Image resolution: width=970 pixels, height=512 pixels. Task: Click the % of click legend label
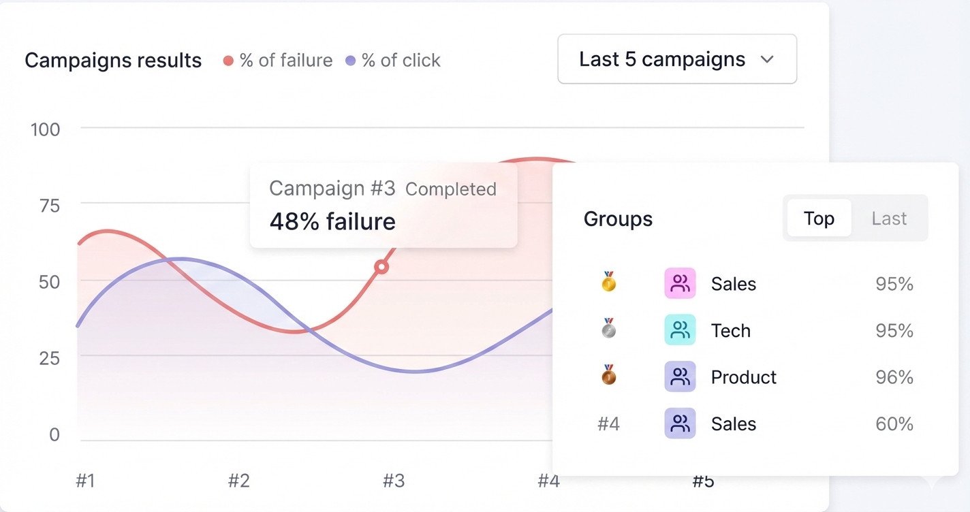[x=401, y=61]
